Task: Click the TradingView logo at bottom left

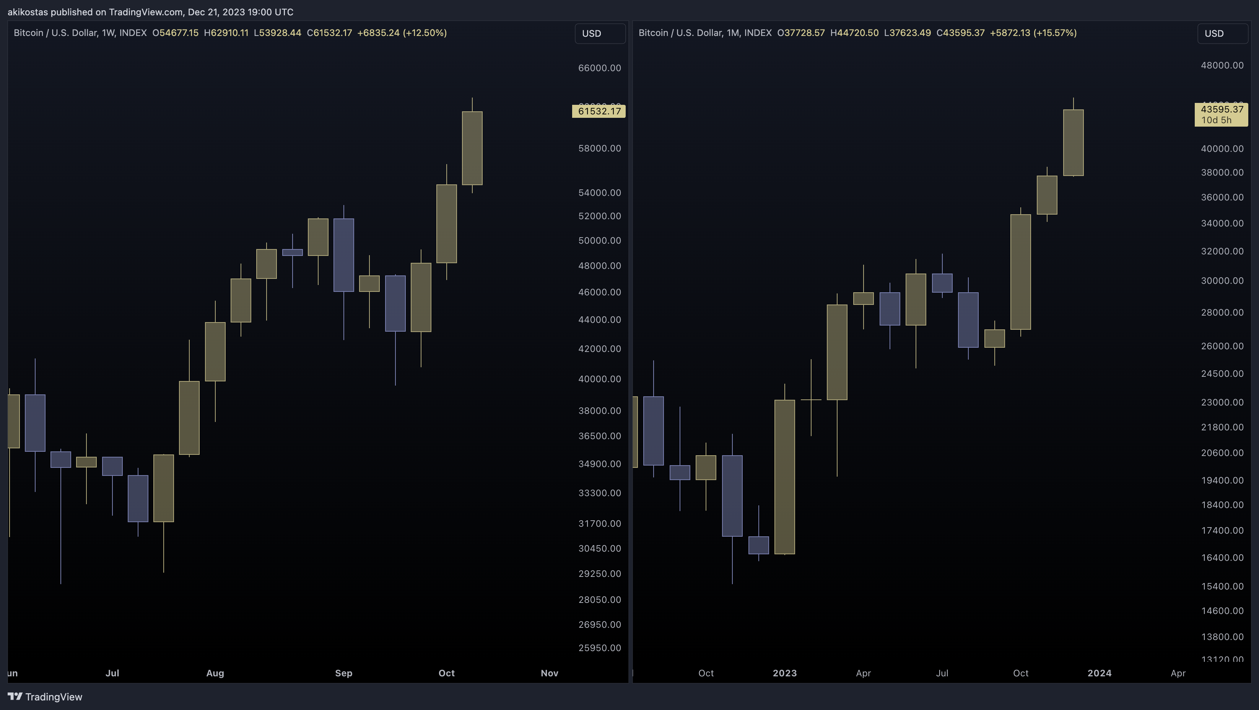Action: [45, 697]
